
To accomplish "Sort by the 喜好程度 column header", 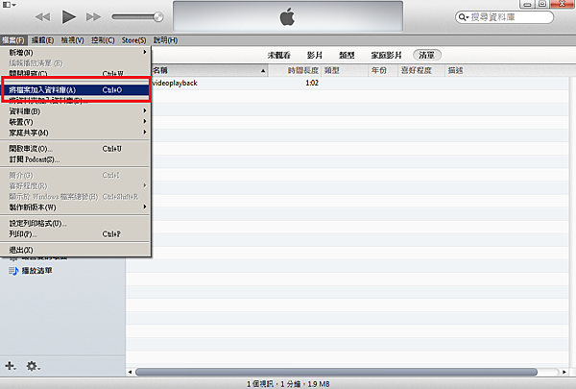I will (421, 70).
